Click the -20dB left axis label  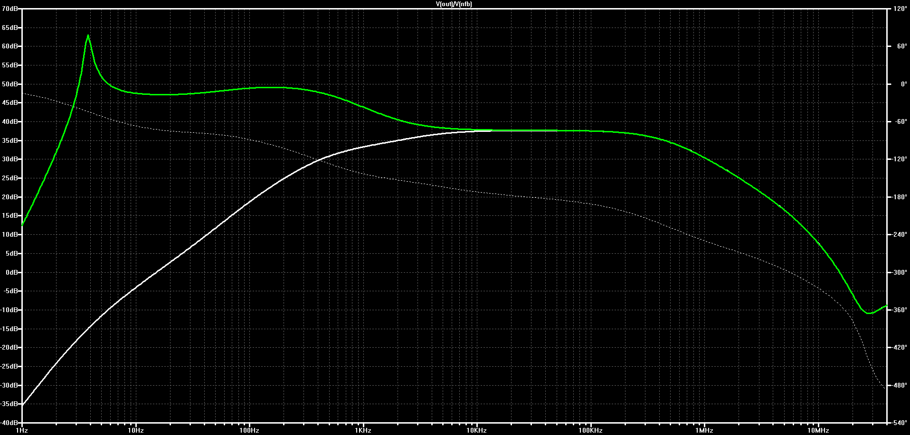9,347
